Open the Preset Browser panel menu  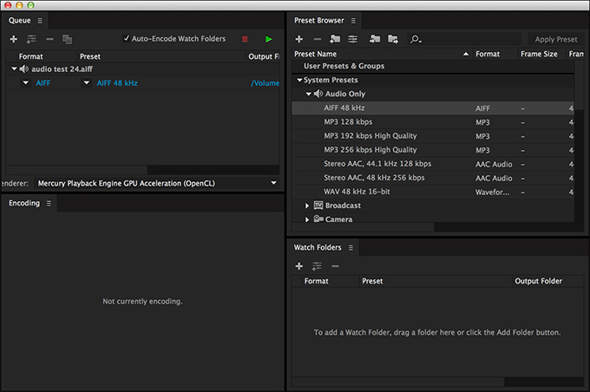click(x=353, y=21)
